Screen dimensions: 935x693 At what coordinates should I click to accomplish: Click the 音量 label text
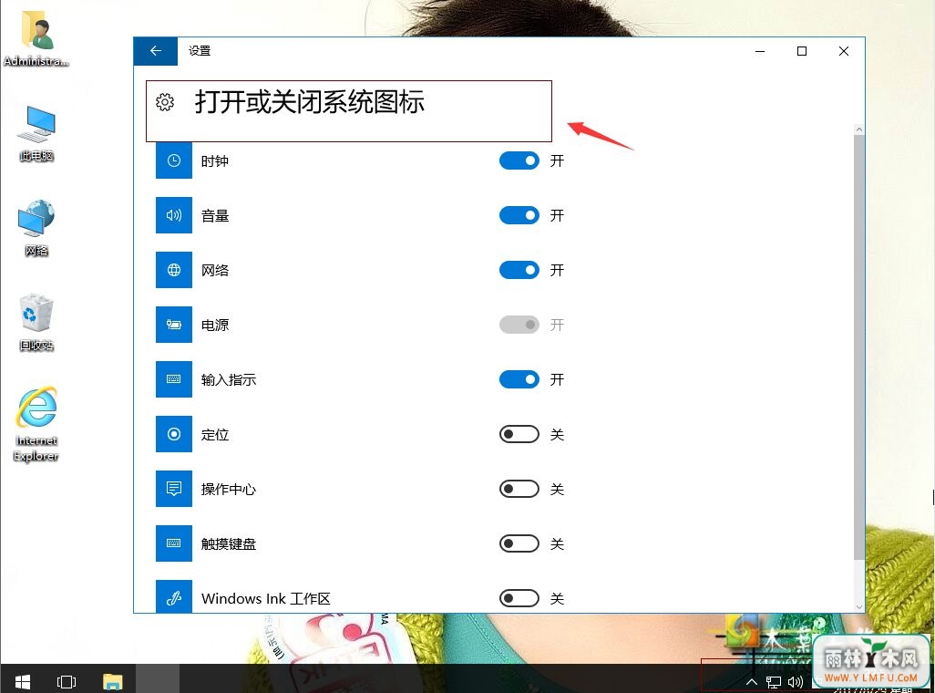click(215, 215)
